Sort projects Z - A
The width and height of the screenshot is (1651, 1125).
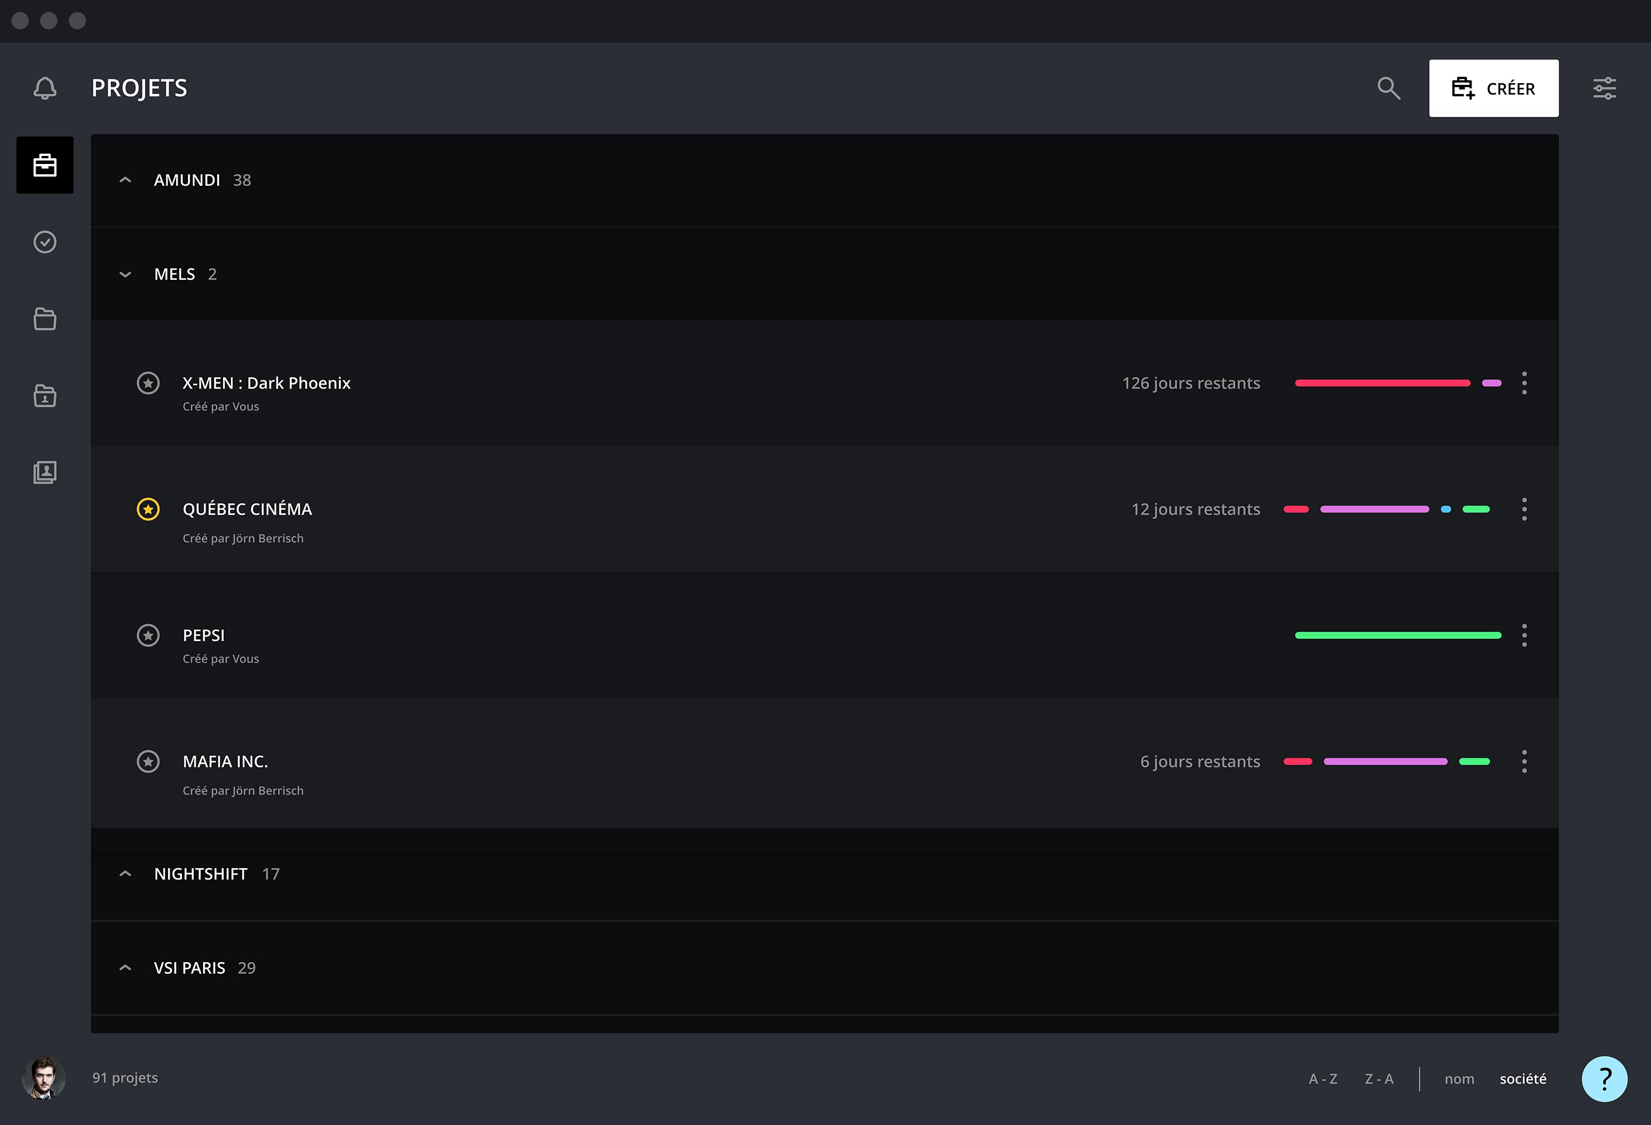pyautogui.click(x=1379, y=1079)
